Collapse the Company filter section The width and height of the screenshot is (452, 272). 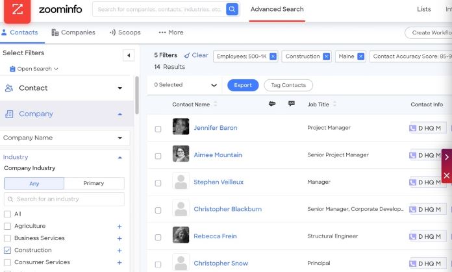click(x=120, y=114)
